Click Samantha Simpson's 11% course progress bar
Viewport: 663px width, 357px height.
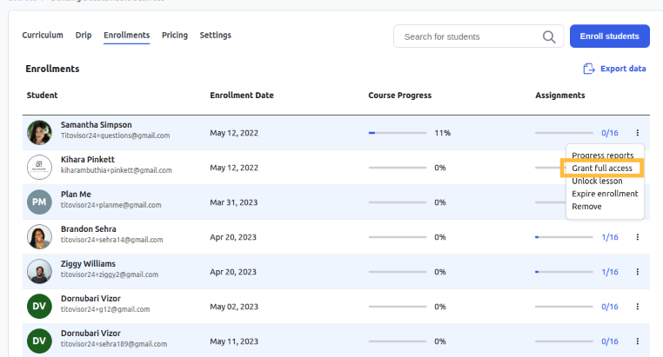tap(398, 133)
